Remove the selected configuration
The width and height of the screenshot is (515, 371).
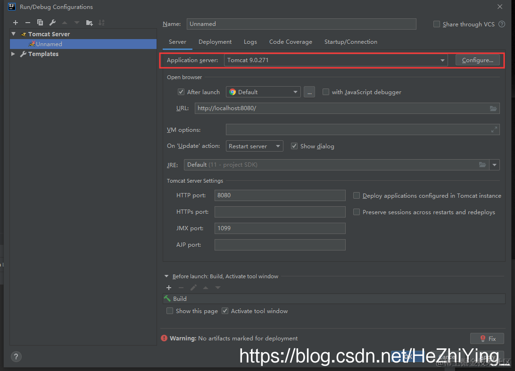(27, 23)
